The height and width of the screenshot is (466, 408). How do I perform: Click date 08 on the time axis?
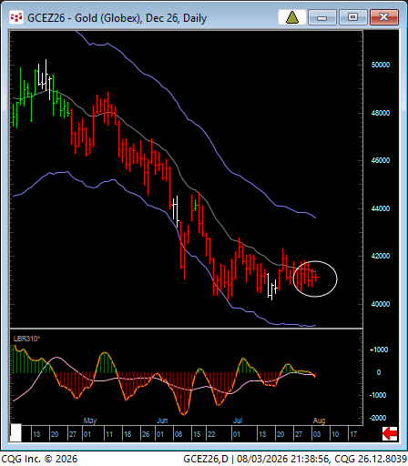coord(178,434)
